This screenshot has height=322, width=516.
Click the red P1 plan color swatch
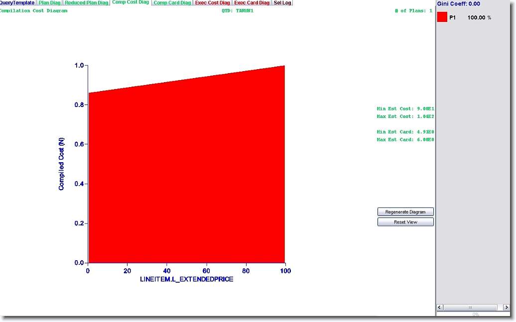pyautogui.click(x=442, y=17)
